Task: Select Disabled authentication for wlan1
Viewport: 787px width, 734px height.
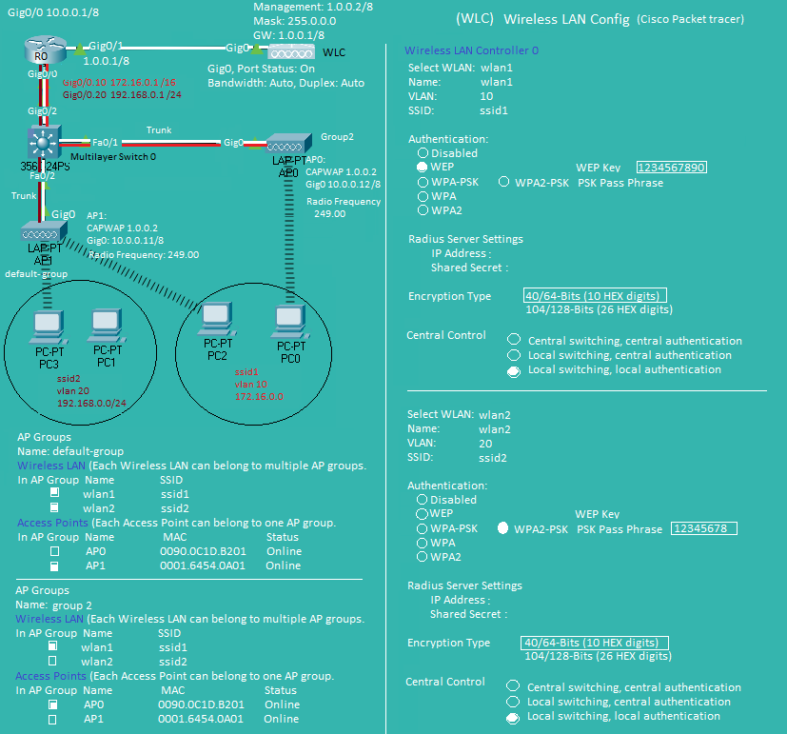Action: (x=423, y=152)
